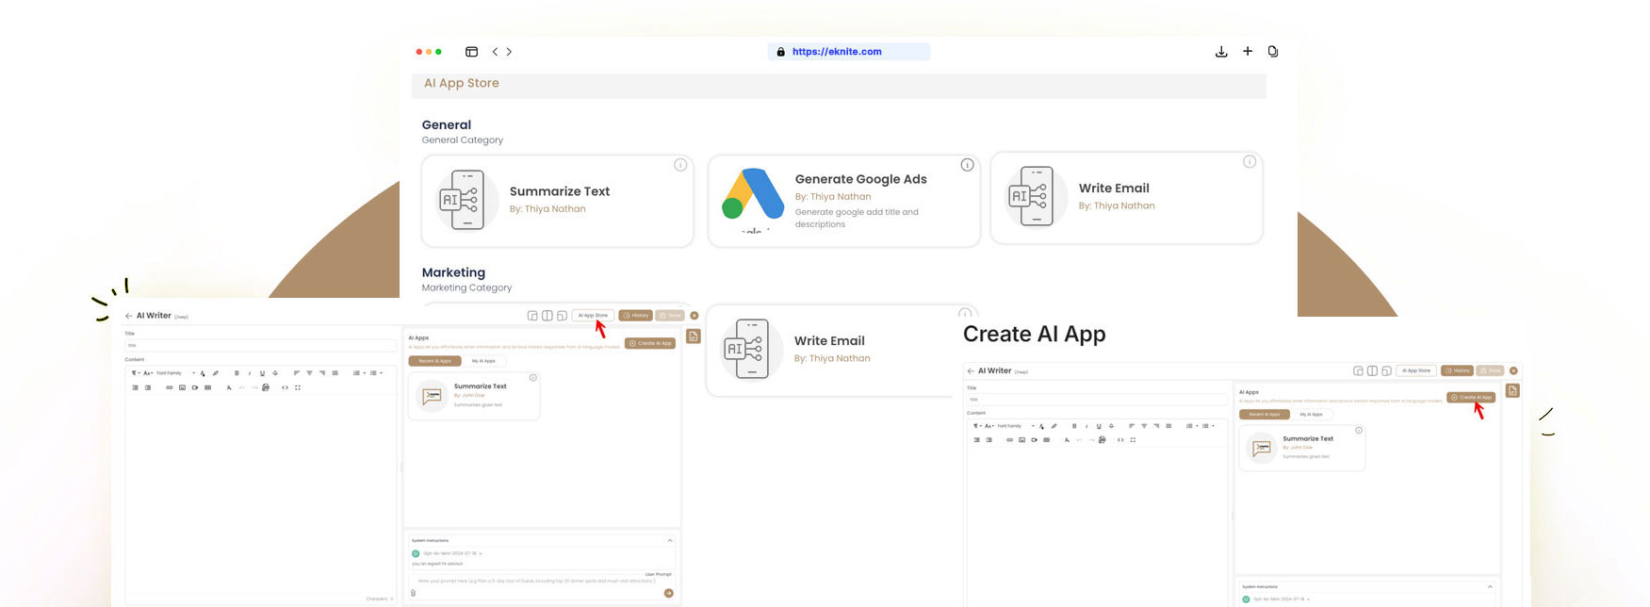Click AI App Store button marked by red arrow
Image resolution: width=1650 pixels, height=607 pixels.
(593, 316)
